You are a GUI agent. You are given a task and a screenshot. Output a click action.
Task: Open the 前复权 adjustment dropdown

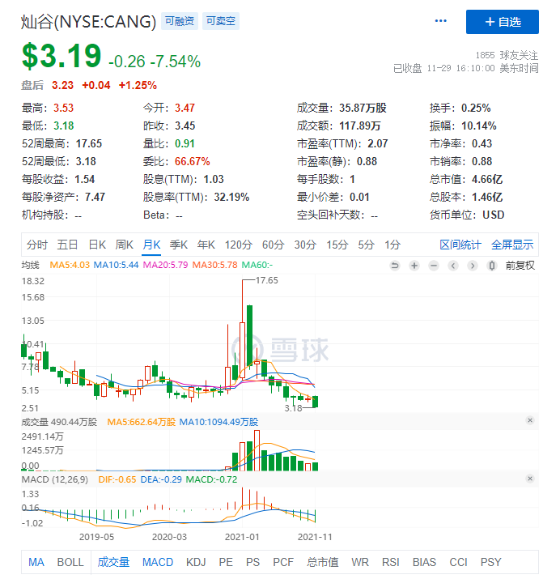[520, 265]
